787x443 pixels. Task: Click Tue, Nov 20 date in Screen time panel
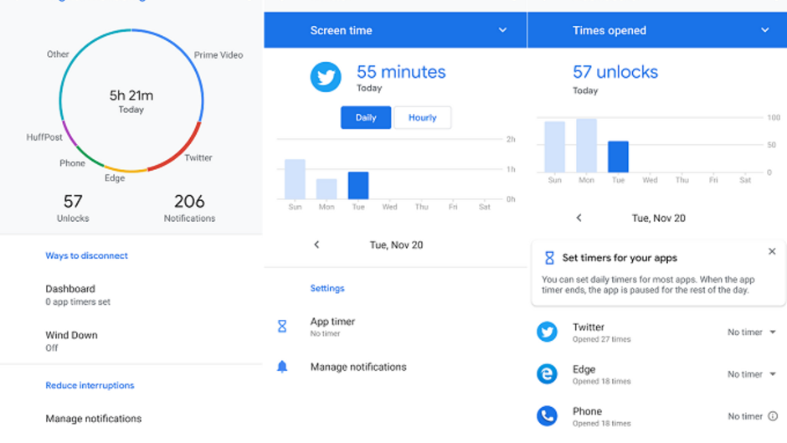[x=397, y=245]
